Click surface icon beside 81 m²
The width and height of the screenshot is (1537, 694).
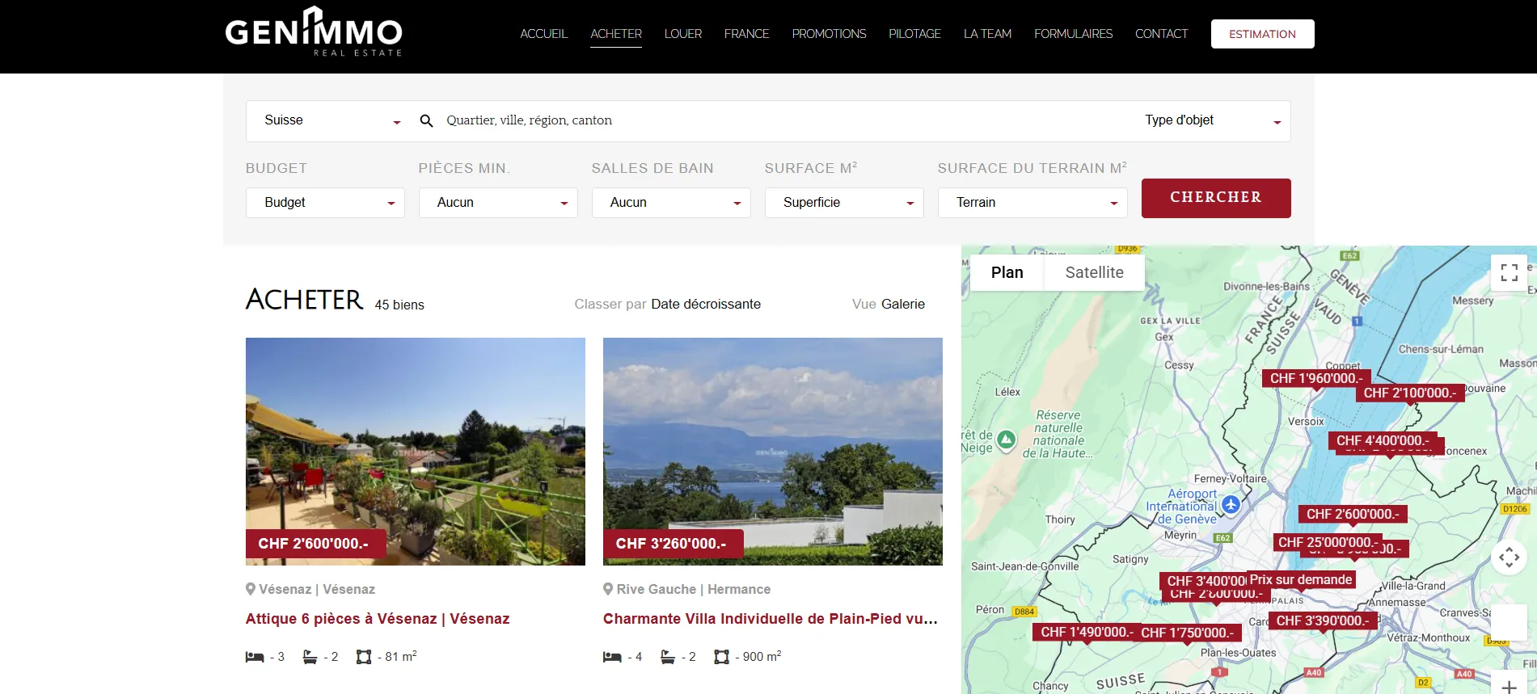pyautogui.click(x=364, y=657)
